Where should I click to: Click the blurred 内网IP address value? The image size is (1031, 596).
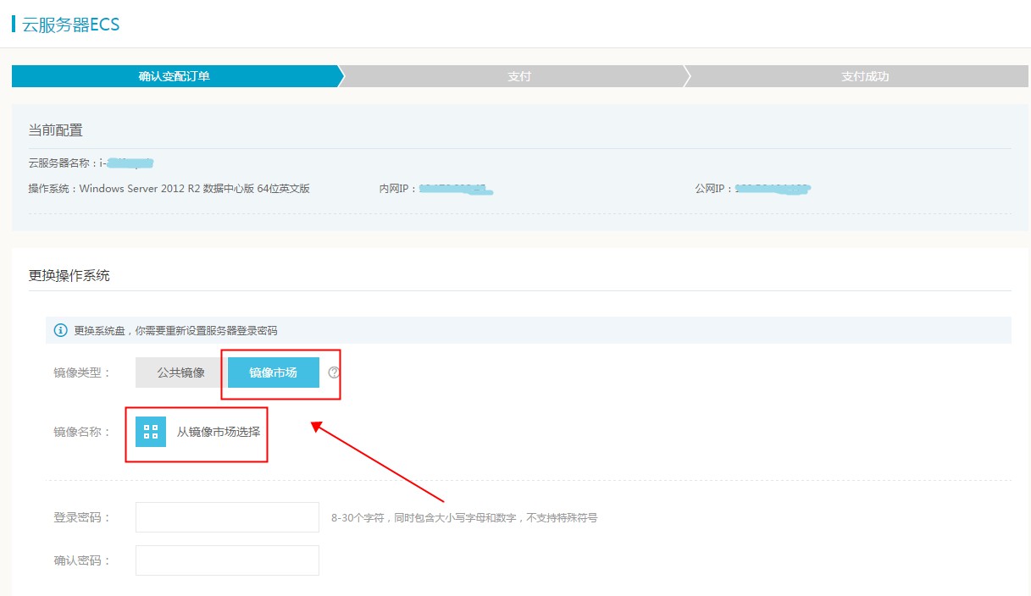click(457, 189)
